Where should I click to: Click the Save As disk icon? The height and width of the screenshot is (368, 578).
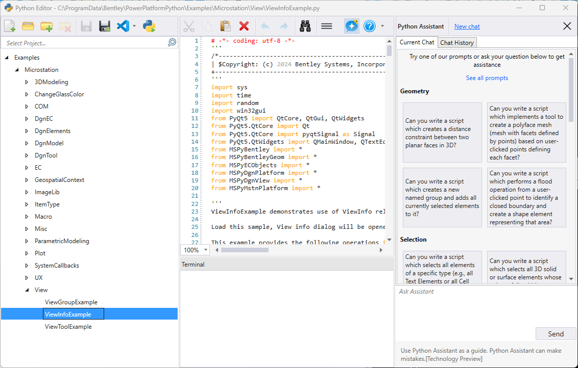pyautogui.click(x=105, y=26)
